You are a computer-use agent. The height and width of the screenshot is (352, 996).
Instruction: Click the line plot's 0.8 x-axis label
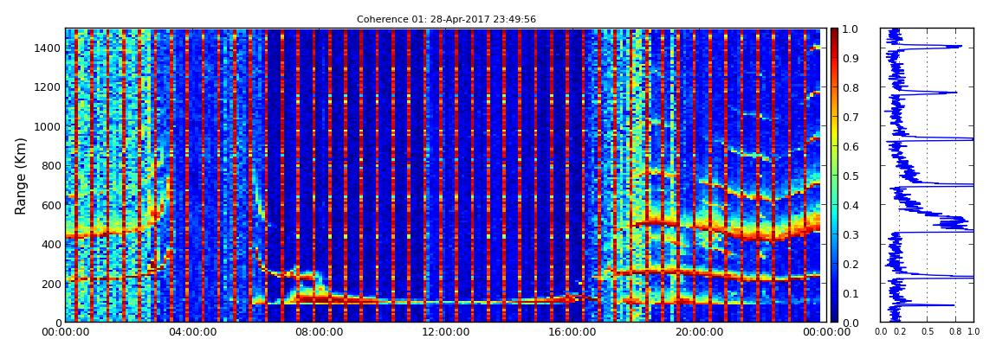pyautogui.click(x=955, y=332)
